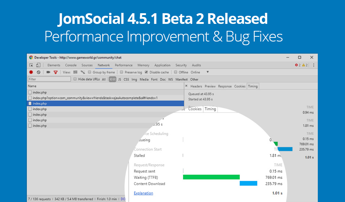Screen dimensions: 345x202
Task: Filter requests by Media type
Action: click(144, 79)
